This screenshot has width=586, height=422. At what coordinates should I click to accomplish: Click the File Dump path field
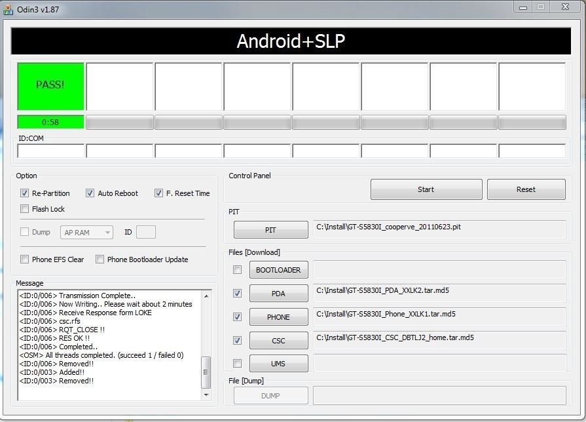(x=439, y=395)
